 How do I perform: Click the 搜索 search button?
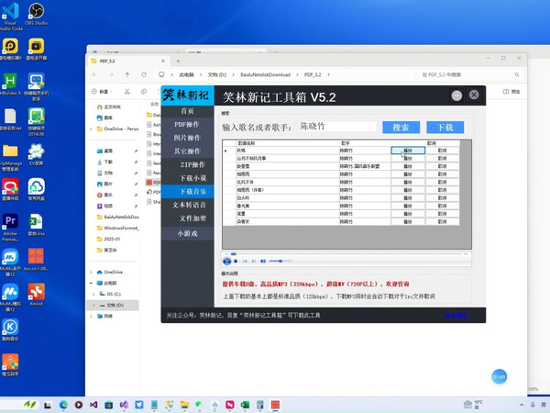[x=401, y=128]
